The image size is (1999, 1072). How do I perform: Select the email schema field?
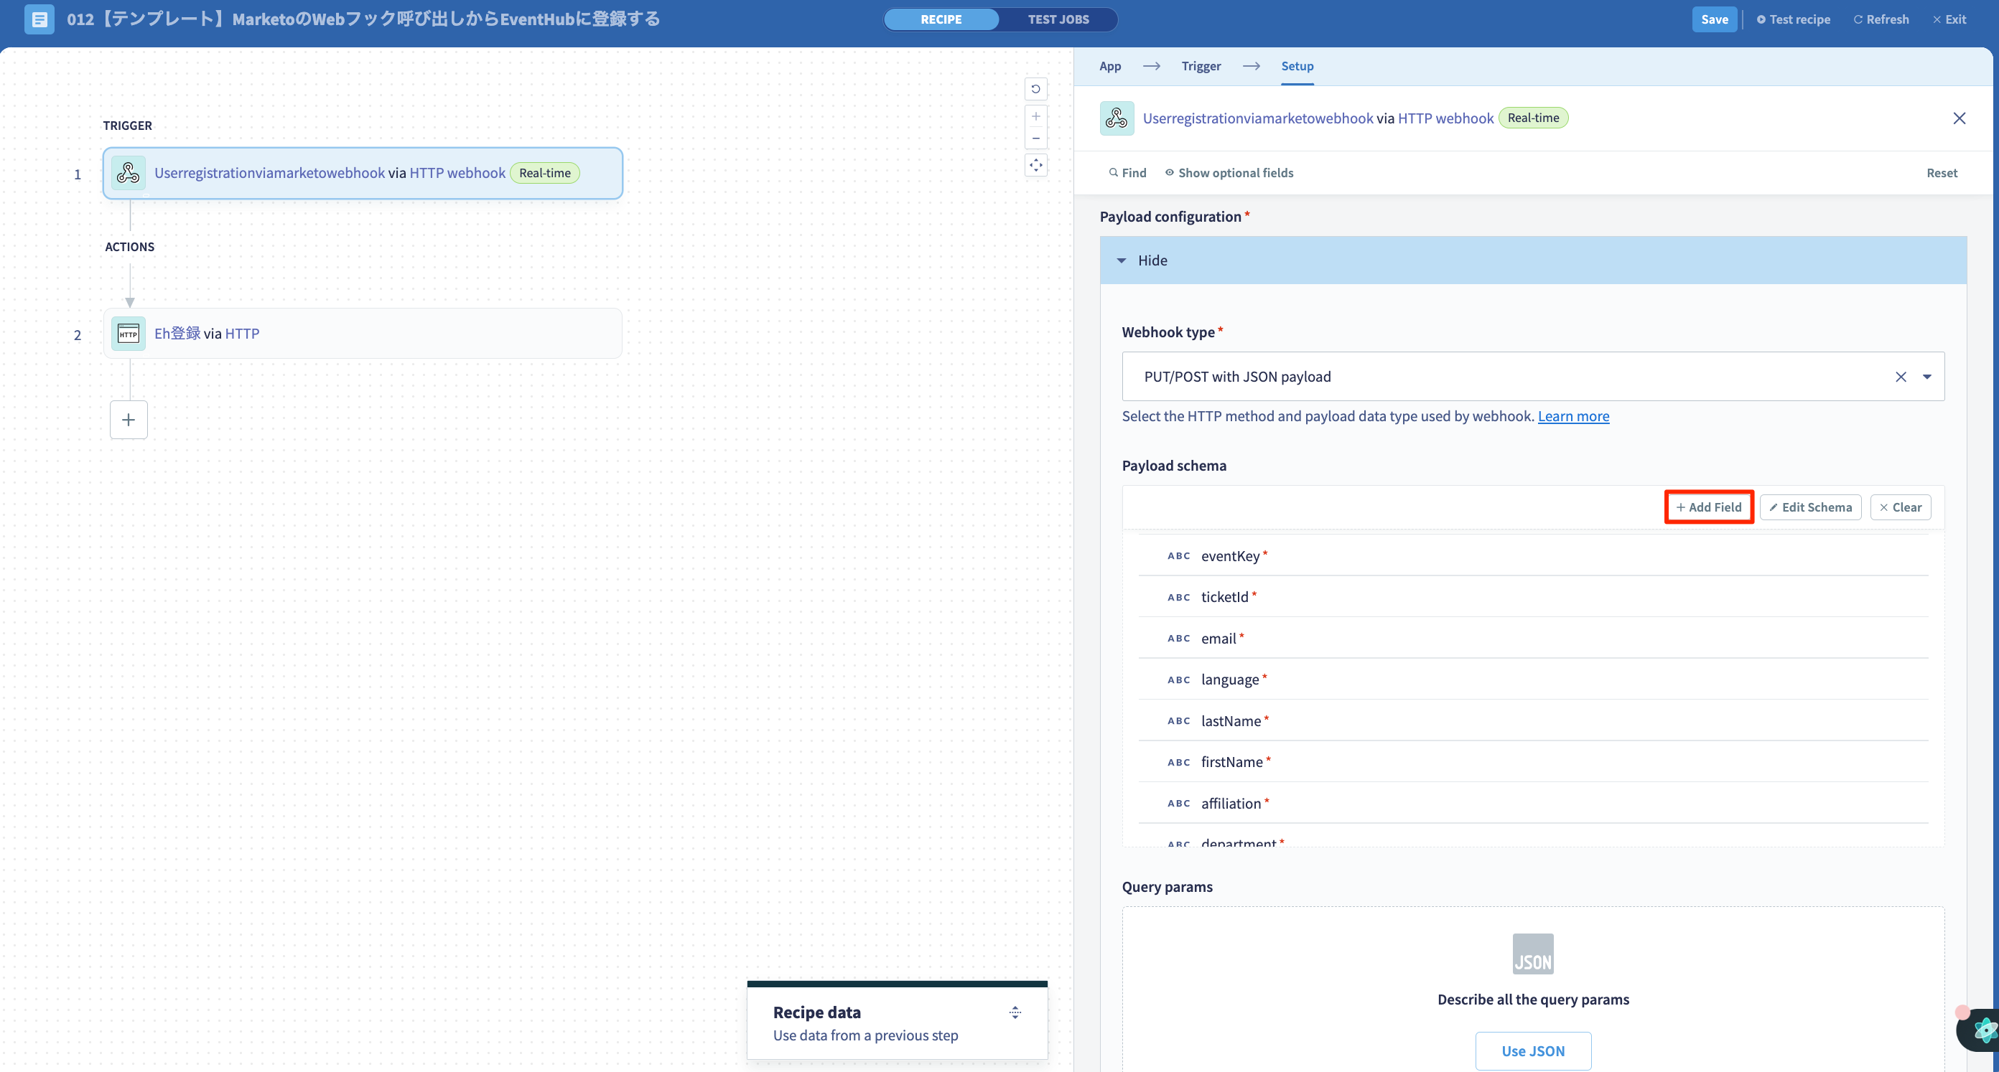pyautogui.click(x=1534, y=639)
